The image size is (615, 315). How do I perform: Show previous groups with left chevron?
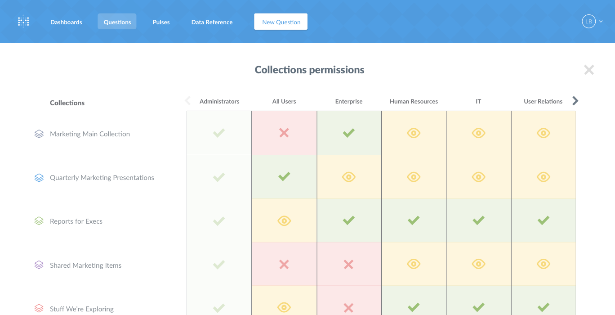click(188, 101)
